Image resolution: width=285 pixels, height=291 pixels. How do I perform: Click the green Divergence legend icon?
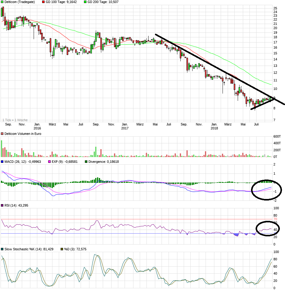tap(86, 162)
